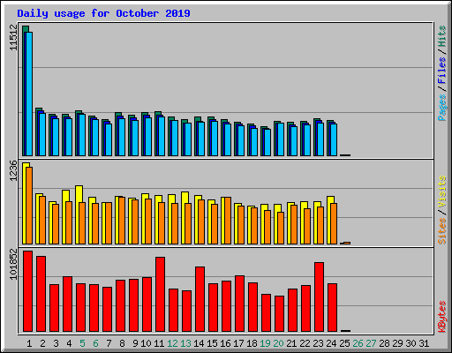Click day 31 on the x-axis
The width and height of the screenshot is (452, 353).
pyautogui.click(x=424, y=343)
